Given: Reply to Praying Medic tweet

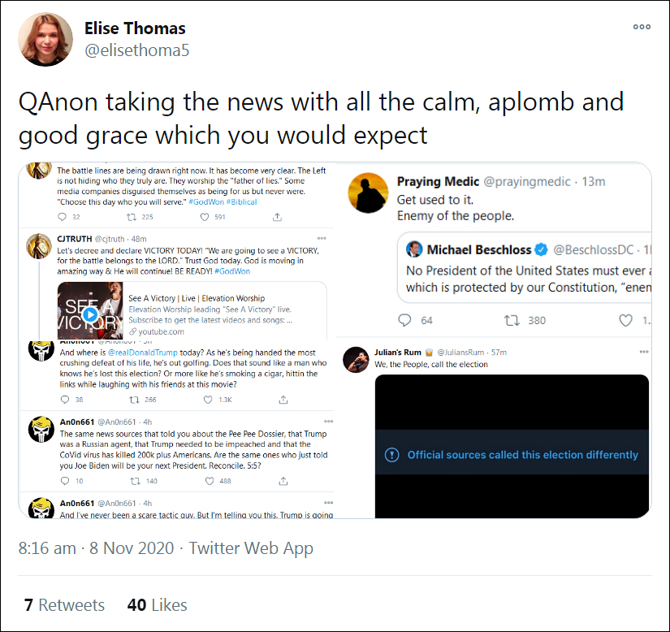Looking at the screenshot, I should pyautogui.click(x=404, y=321).
